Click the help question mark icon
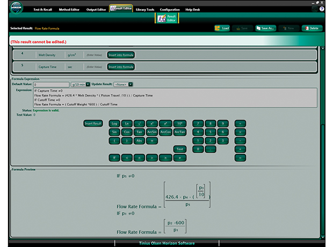333x247 pixels. [321, 9]
